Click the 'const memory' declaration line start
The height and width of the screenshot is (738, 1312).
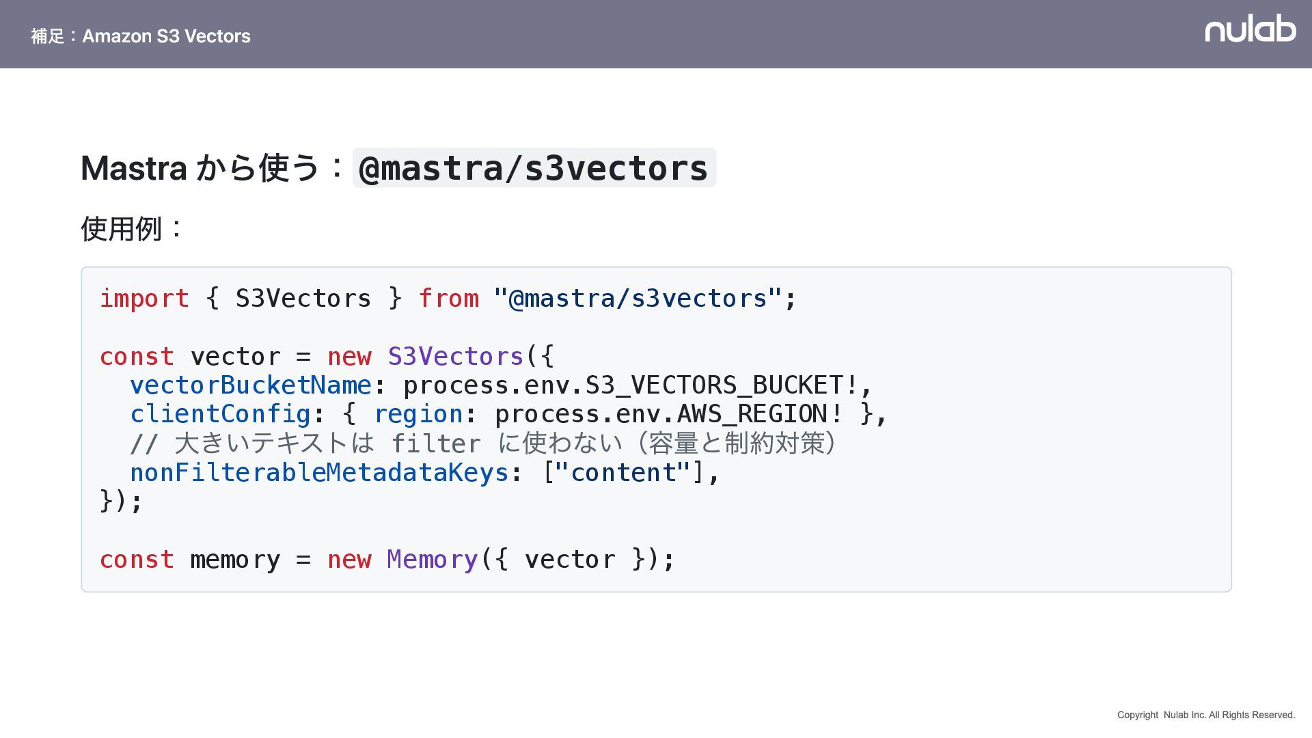point(137,560)
